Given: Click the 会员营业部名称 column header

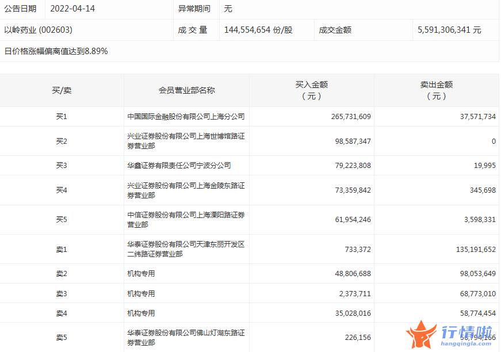Looking at the screenshot, I should pyautogui.click(x=186, y=90).
